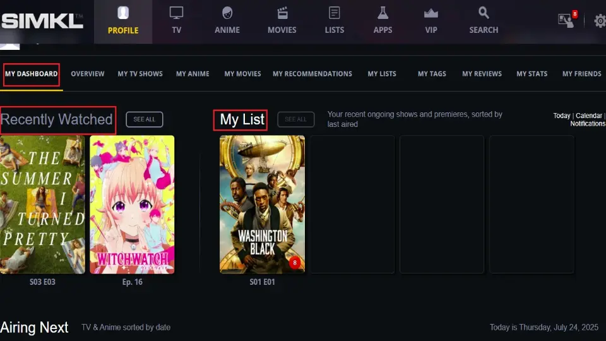Image resolution: width=606 pixels, height=341 pixels.
Task: Open the My Reviews tab
Action: pyautogui.click(x=482, y=74)
